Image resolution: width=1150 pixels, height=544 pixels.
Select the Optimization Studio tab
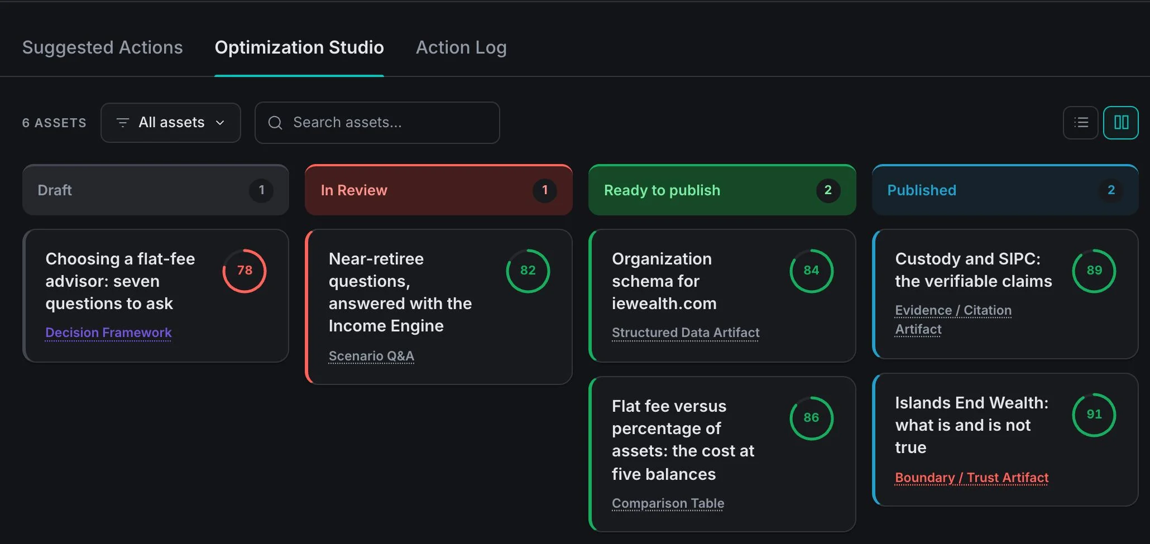tap(299, 47)
